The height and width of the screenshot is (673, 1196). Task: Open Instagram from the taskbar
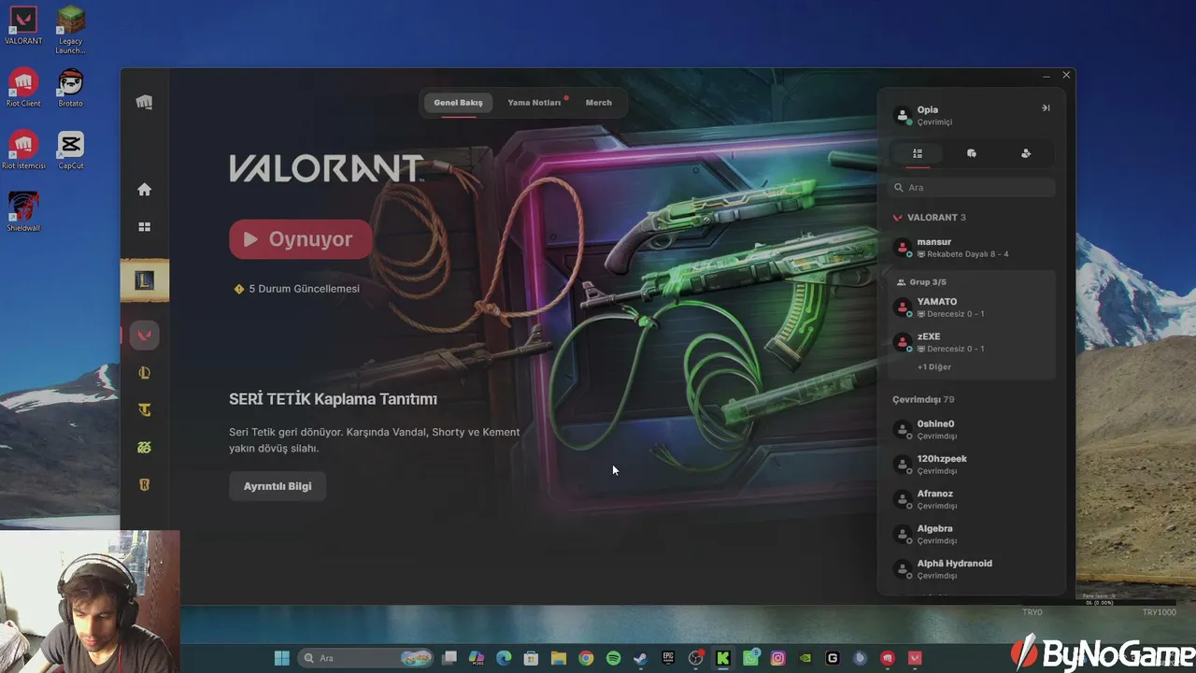click(777, 658)
